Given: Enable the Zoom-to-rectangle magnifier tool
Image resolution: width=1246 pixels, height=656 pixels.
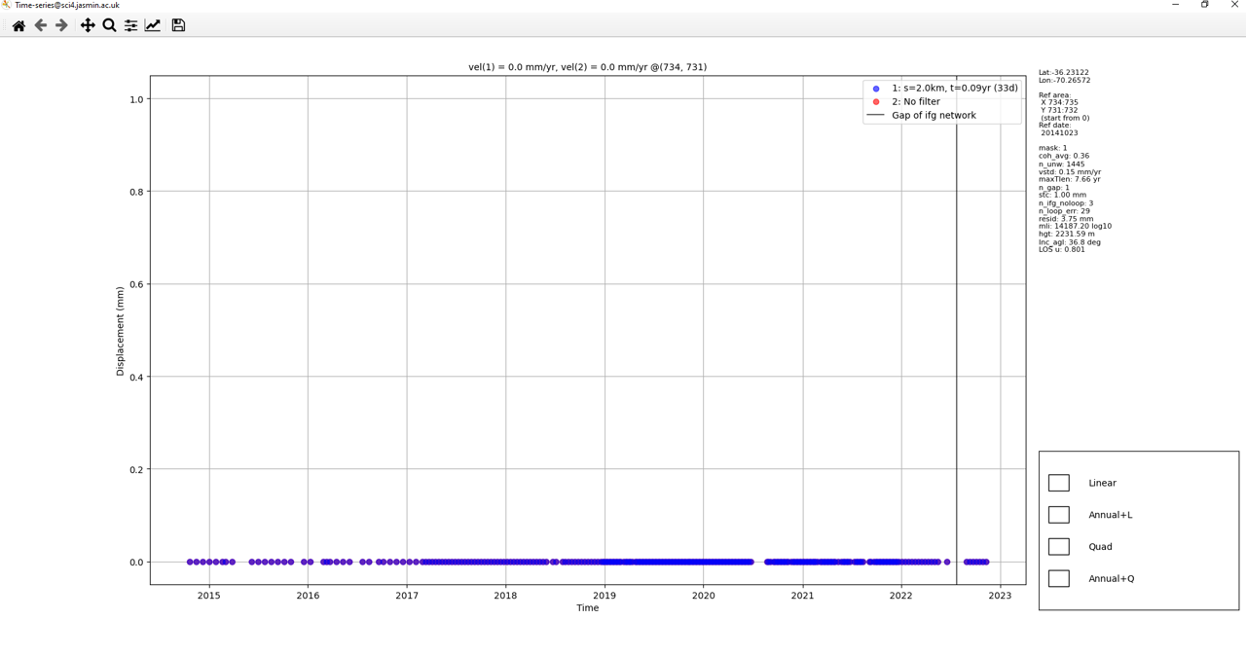Looking at the screenshot, I should pyautogui.click(x=108, y=26).
